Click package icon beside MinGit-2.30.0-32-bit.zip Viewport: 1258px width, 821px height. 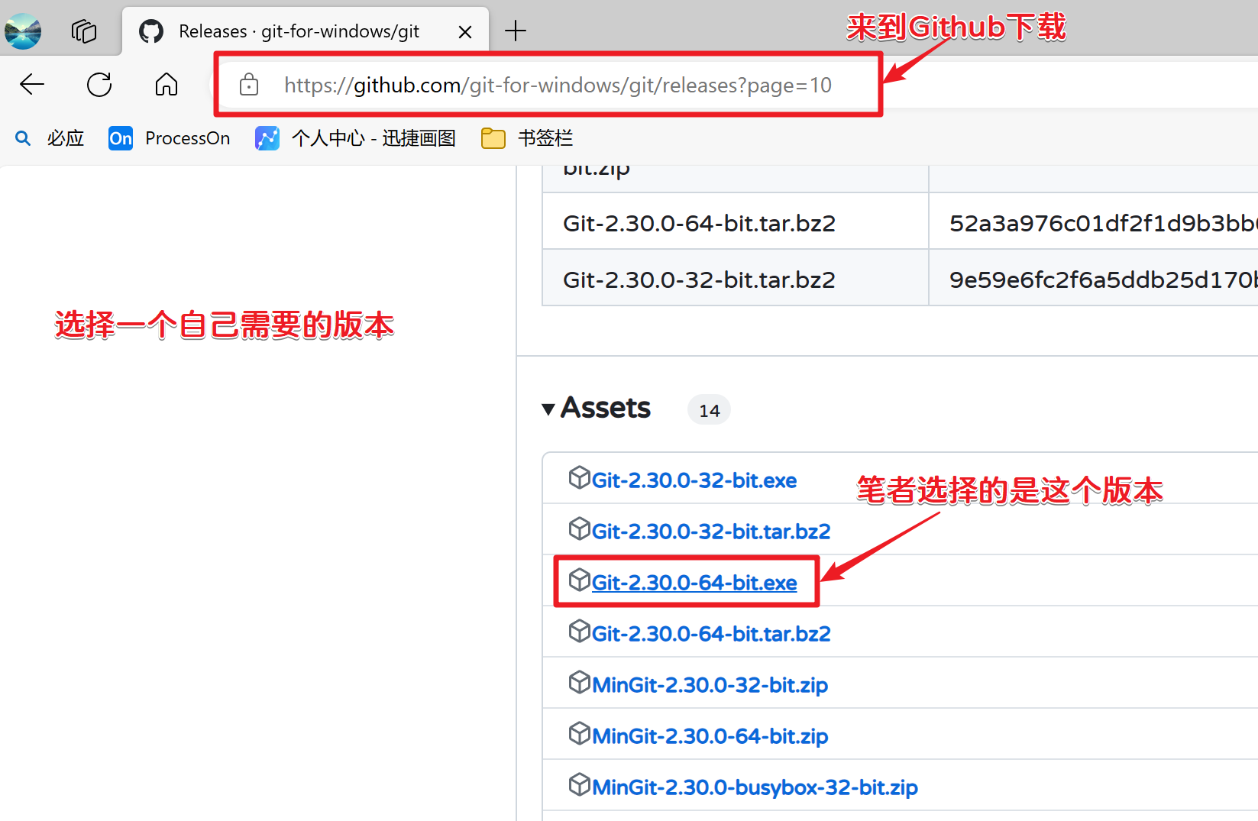(x=580, y=682)
